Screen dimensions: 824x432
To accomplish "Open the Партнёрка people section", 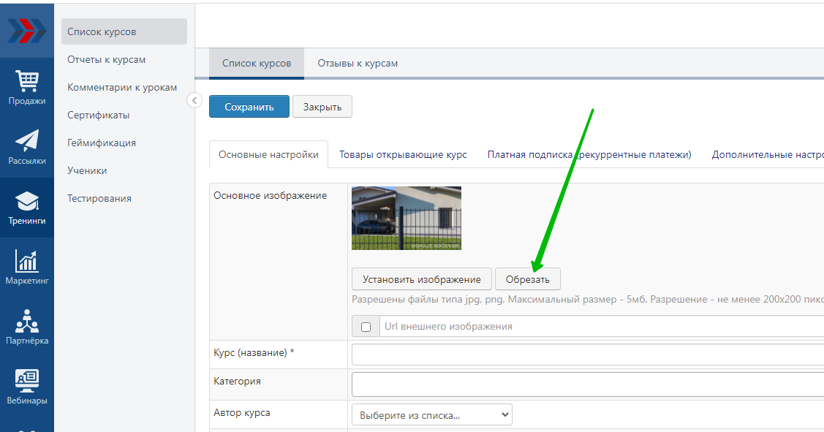I will coord(27,327).
